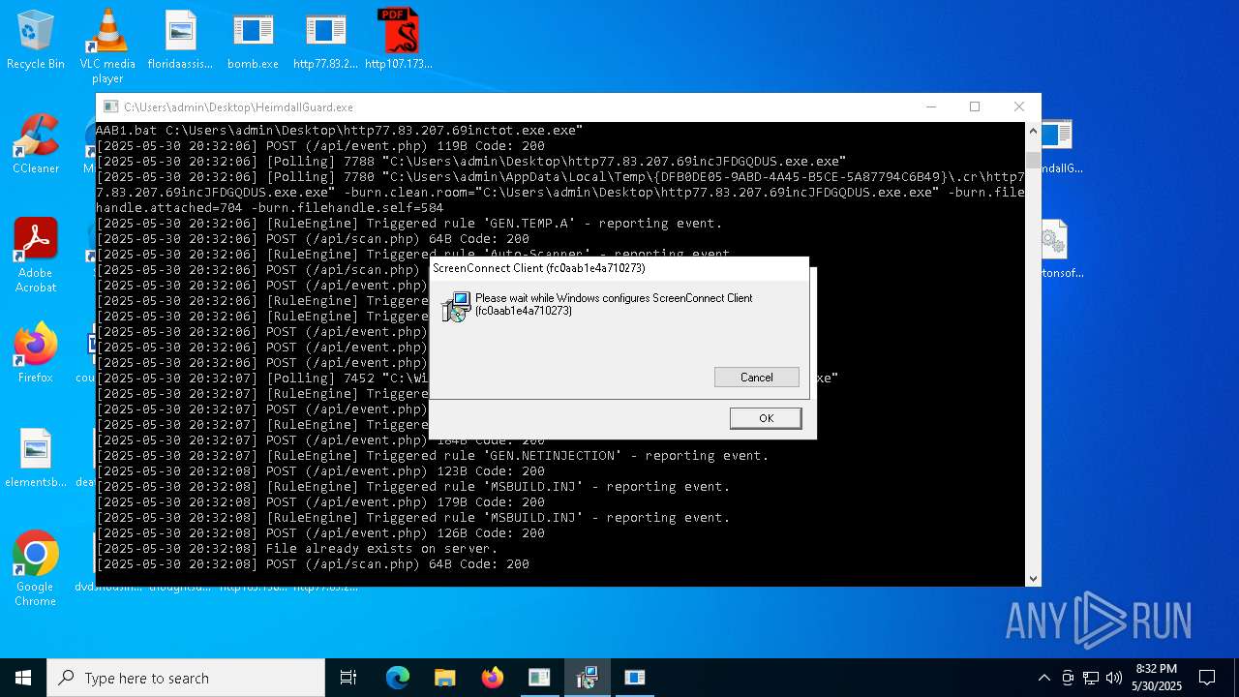The image size is (1239, 697).
Task: Open the floridaassis image file icon
Action: coord(180,40)
